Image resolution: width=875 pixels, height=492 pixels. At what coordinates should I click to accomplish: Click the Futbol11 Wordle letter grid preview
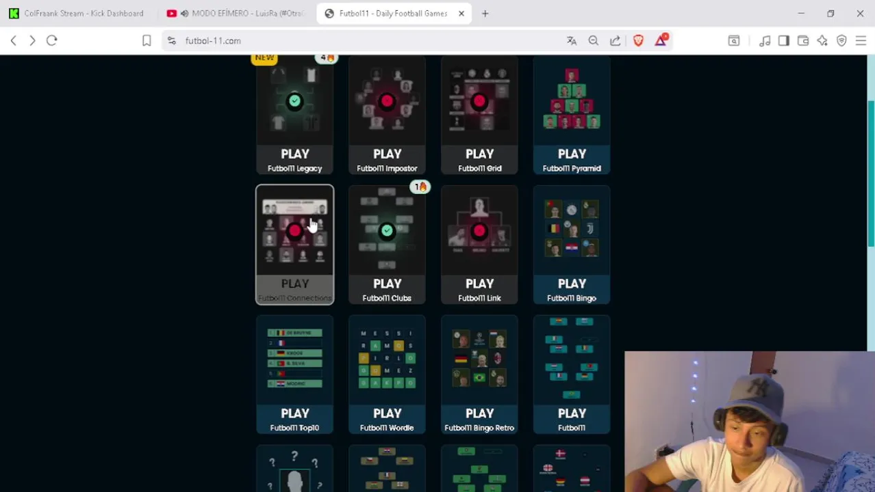coord(387,359)
